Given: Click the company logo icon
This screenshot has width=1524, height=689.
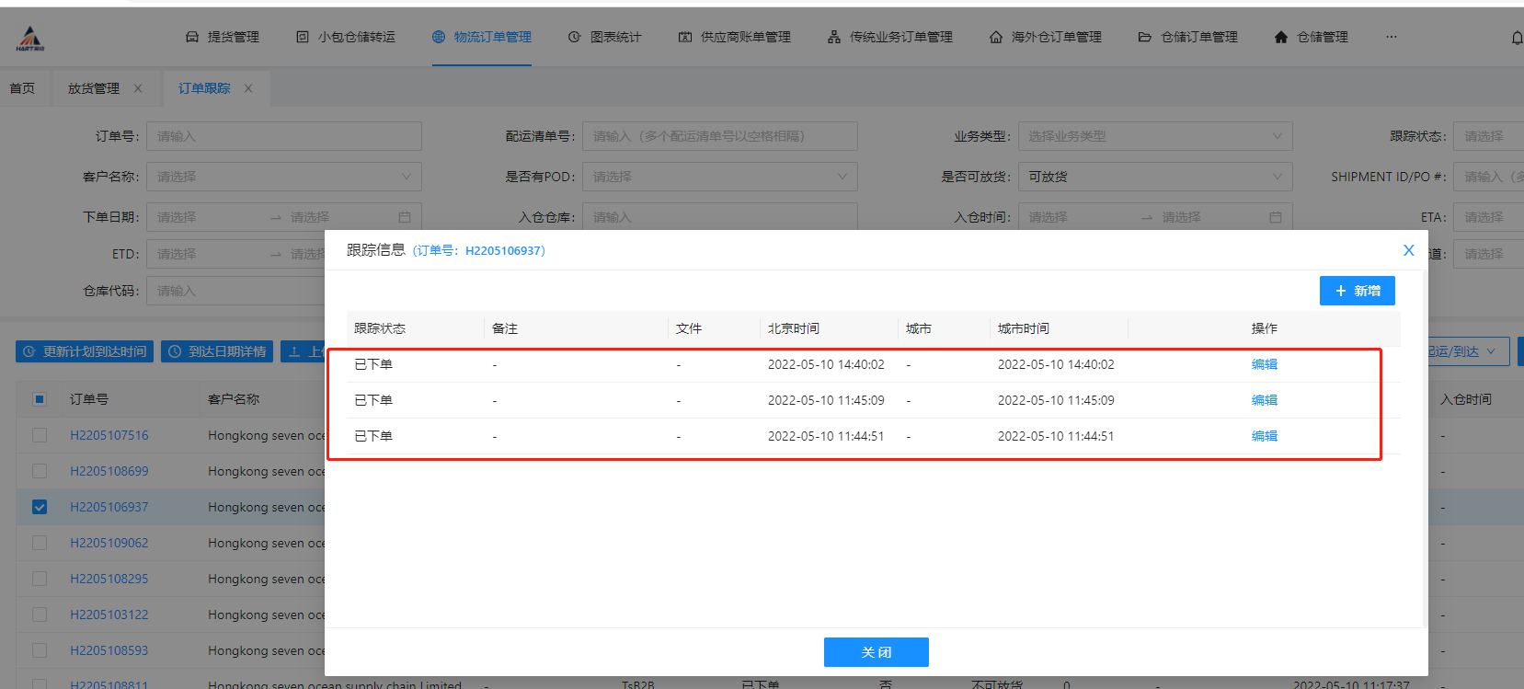Looking at the screenshot, I should coord(30,39).
